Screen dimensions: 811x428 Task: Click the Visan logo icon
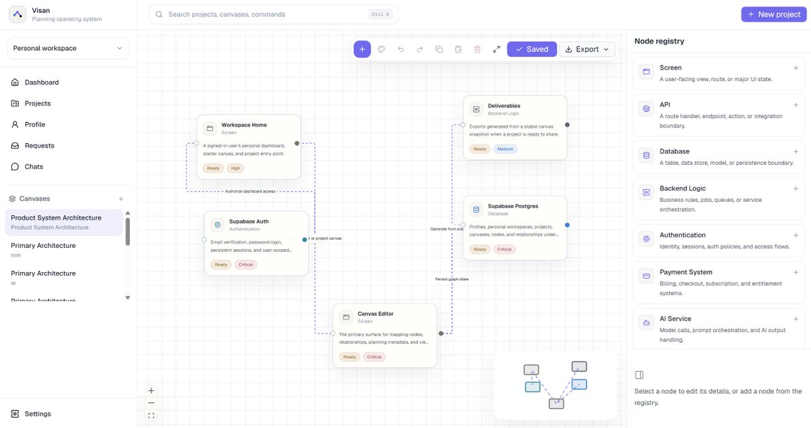click(x=18, y=14)
